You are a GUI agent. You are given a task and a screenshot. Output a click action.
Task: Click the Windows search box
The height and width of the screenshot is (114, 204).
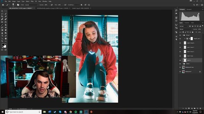click(23, 112)
